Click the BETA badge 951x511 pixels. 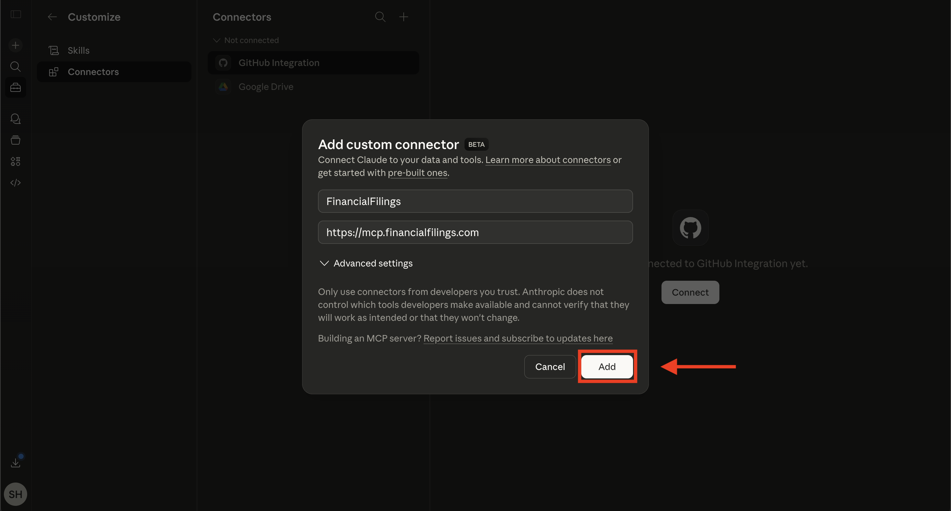point(476,144)
